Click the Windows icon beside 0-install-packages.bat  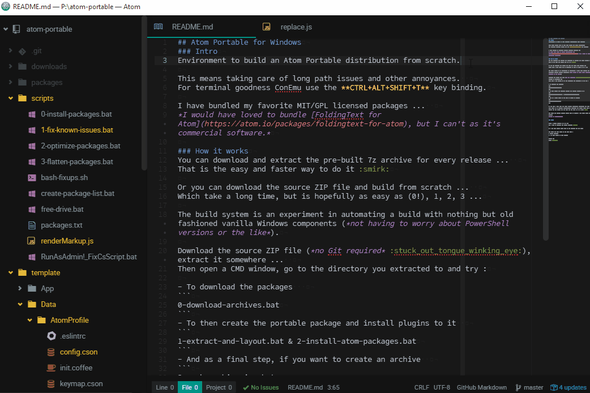pyautogui.click(x=32, y=114)
